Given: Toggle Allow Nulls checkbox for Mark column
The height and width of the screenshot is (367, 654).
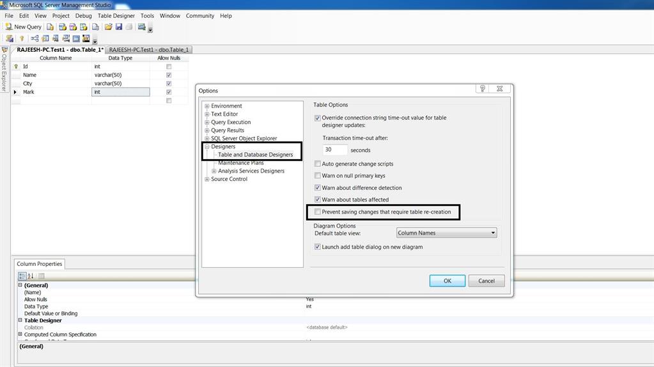Looking at the screenshot, I should [169, 92].
